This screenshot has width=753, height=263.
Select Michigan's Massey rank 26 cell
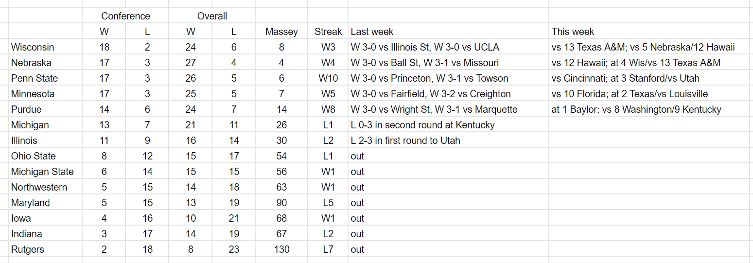tap(281, 125)
